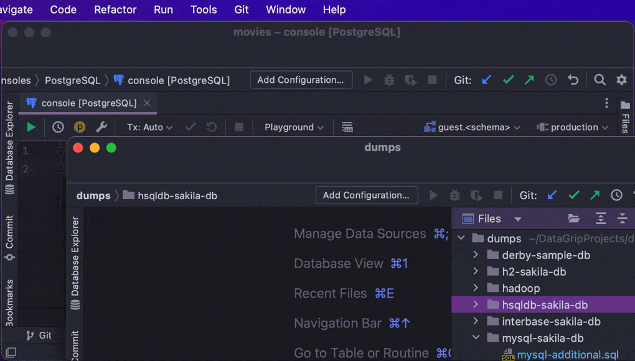This screenshot has height=361, width=635.
Task: Open Search Everywhere magnifier icon
Action: tap(600, 80)
